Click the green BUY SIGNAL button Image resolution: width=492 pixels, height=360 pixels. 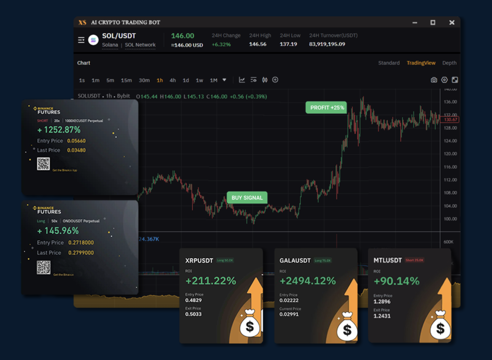247,198
